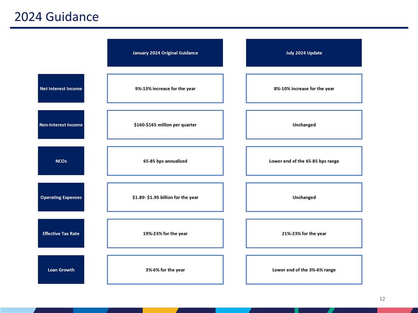Select the January 2024 Original Guidance header
Screen dimensions: 418x313
(165, 53)
